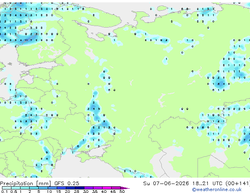The height and width of the screenshot is (193, 250).
Task: Open the weatheronline.co.uk copyright link
Action: 217,189
